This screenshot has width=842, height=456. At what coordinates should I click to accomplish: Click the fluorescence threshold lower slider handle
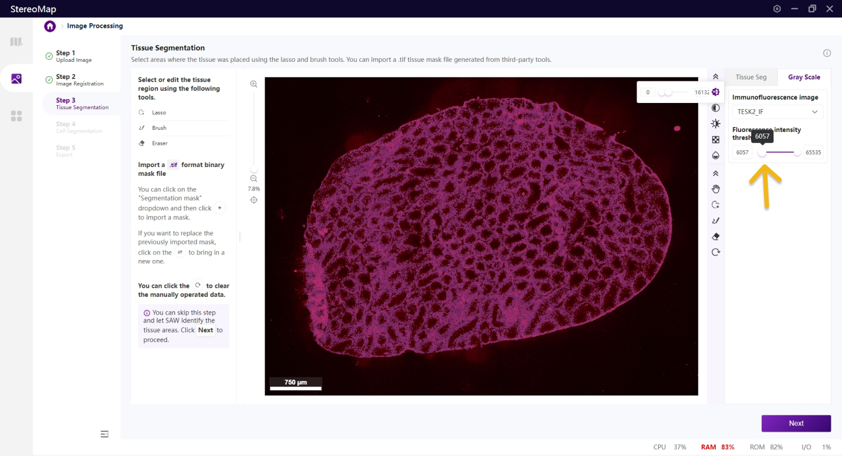(x=762, y=153)
